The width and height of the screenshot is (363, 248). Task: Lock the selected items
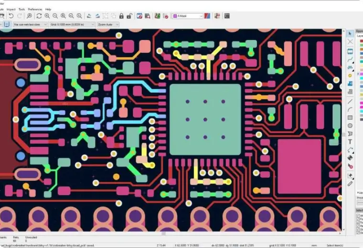[121, 16]
